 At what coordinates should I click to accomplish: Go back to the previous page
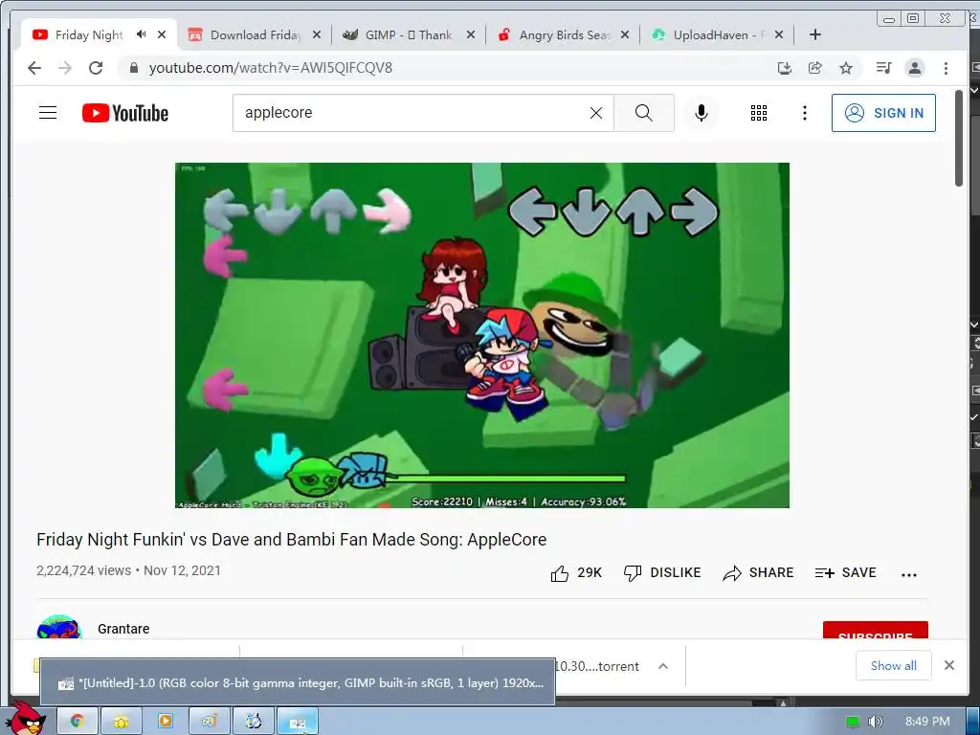[x=34, y=68]
